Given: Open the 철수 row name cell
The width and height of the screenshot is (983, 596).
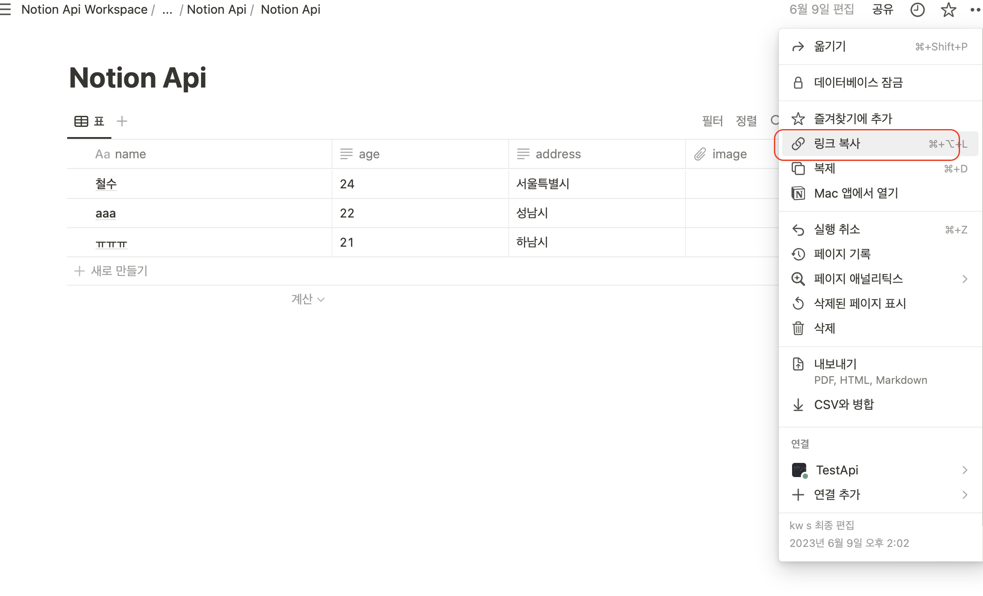Looking at the screenshot, I should point(106,184).
